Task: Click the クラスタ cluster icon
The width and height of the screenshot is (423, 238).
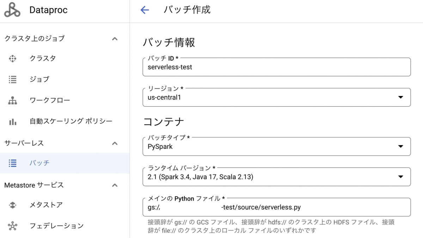Action: pyautogui.click(x=13, y=58)
